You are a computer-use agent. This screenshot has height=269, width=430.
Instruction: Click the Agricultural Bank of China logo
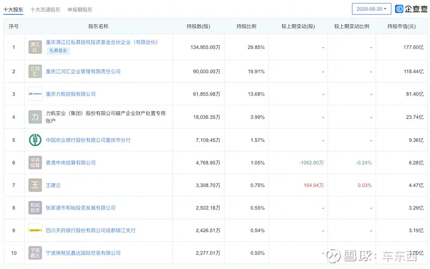tap(35, 140)
